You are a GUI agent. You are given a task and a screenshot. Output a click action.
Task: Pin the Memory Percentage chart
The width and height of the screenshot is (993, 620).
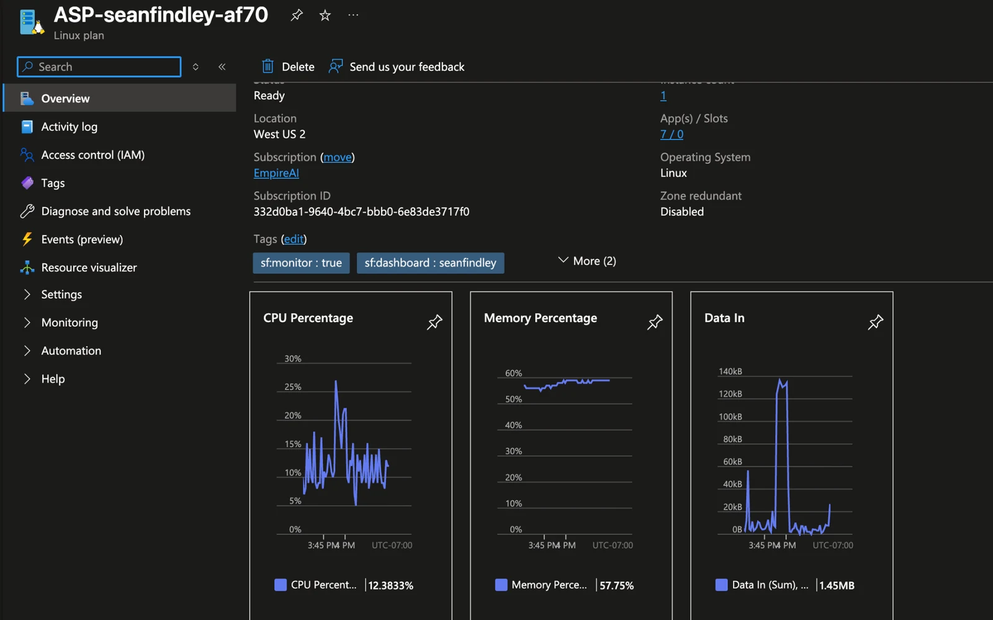pyautogui.click(x=655, y=322)
